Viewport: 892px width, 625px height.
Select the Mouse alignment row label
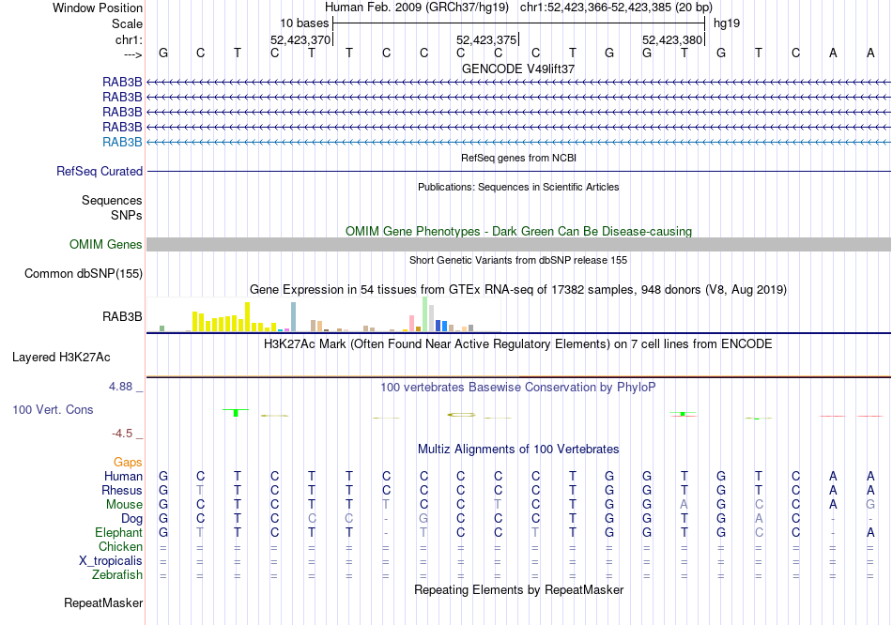[x=124, y=505]
